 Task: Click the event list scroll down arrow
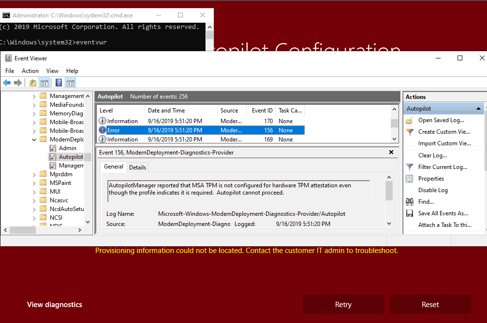394,139
